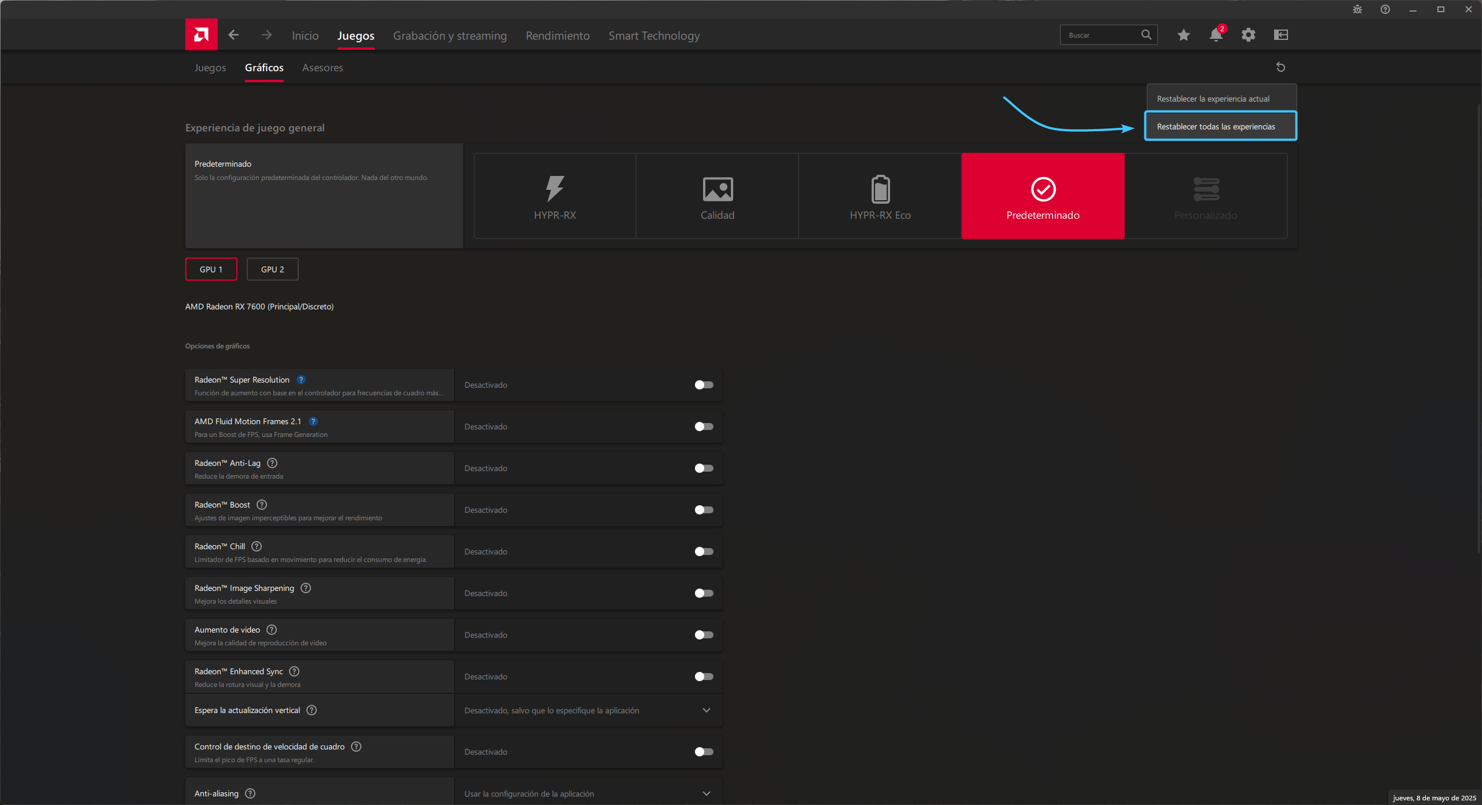The height and width of the screenshot is (805, 1482).
Task: Open the Juegos main tab
Action: point(356,35)
